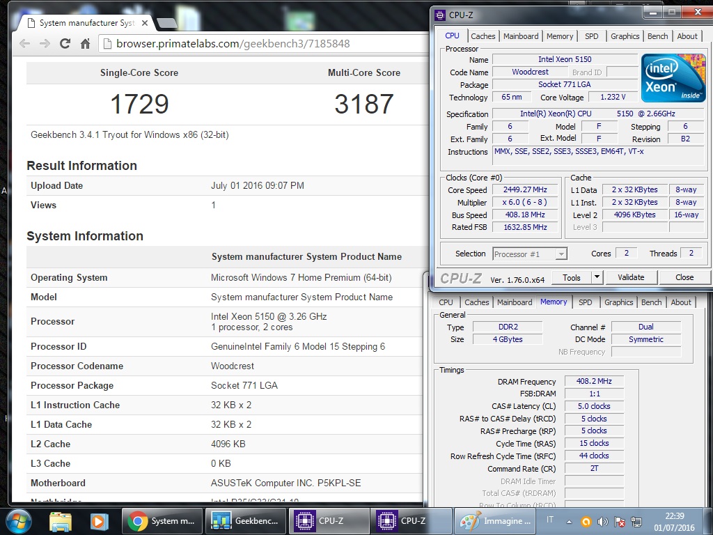Switch to Geekbench taskbar window
This screenshot has height=535, width=713.
[x=246, y=521]
